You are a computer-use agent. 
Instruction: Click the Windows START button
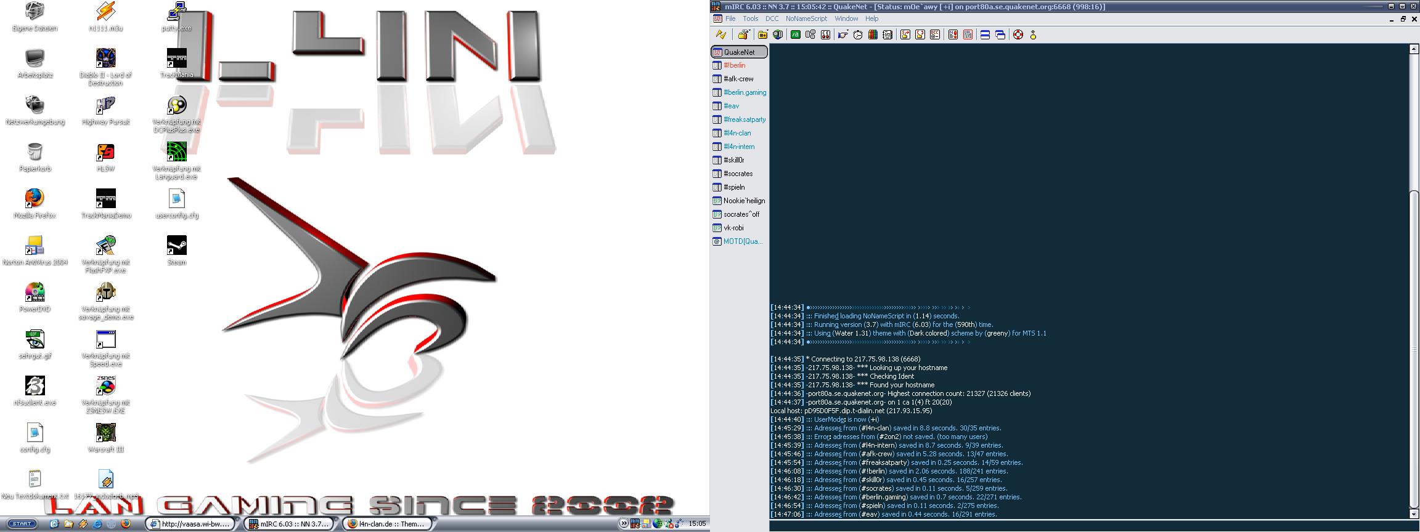tap(22, 524)
